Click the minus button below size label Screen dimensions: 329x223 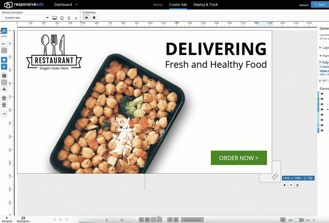tap(291, 185)
